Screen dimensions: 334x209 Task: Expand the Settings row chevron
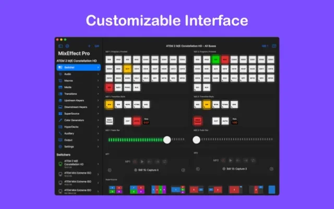(x=98, y=146)
